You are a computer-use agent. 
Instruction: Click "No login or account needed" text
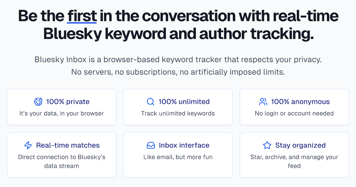(294, 113)
